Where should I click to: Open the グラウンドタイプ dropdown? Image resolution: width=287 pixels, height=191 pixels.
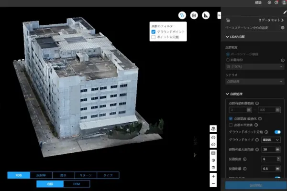coord(271,139)
